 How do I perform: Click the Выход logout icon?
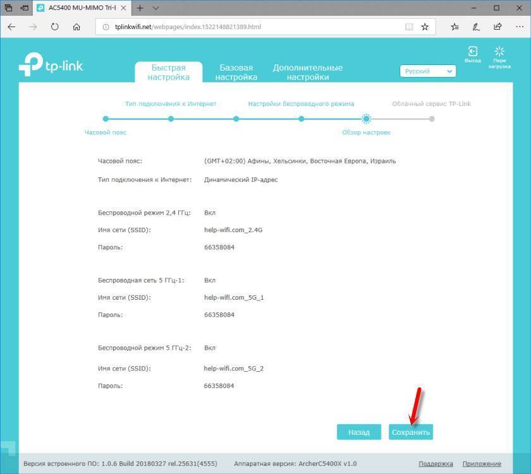point(473,54)
